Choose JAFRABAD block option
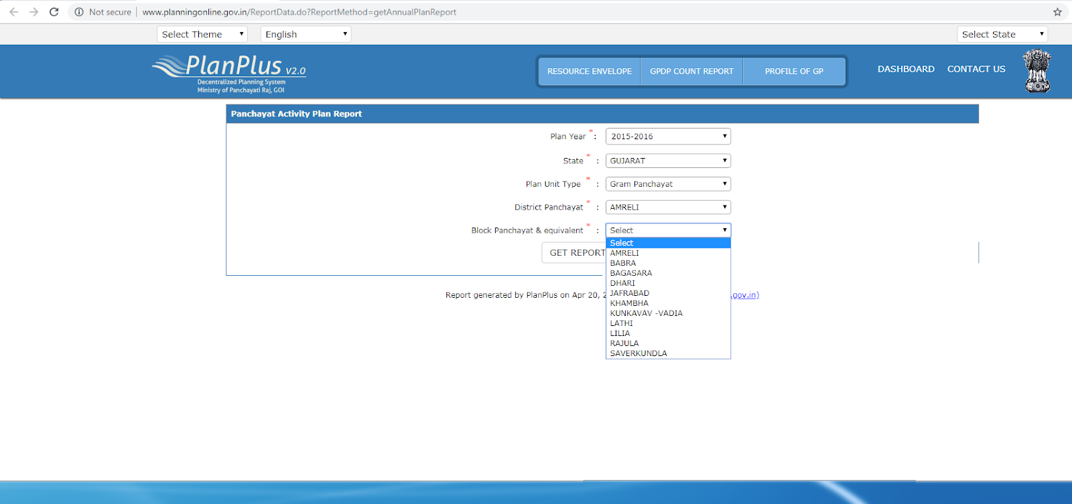 668,293
